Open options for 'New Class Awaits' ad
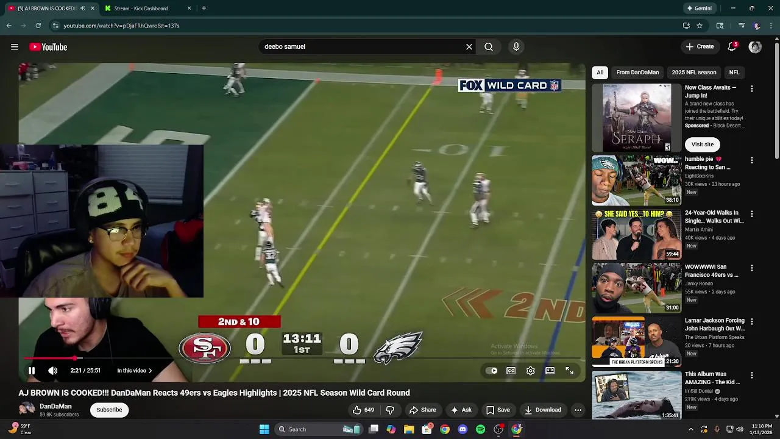Viewport: 780px width, 439px height. pos(751,89)
